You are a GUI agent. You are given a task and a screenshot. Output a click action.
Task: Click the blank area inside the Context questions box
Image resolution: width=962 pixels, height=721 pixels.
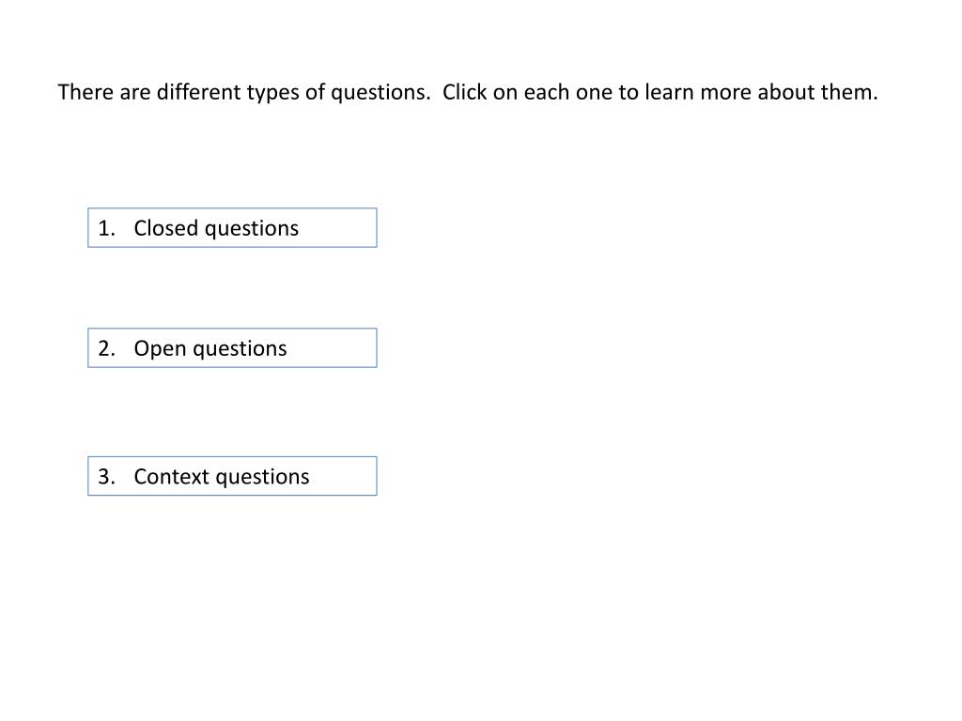point(344,476)
